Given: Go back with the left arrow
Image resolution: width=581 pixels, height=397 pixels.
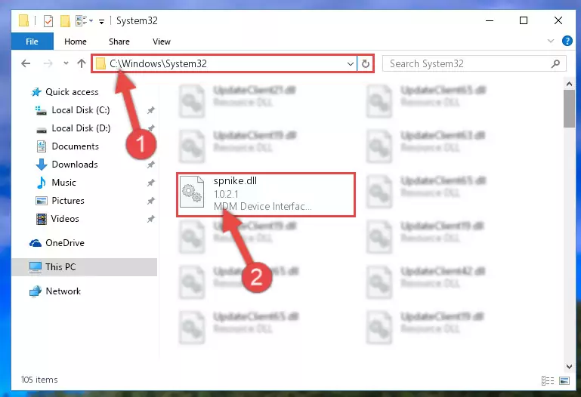Looking at the screenshot, I should [x=26, y=63].
